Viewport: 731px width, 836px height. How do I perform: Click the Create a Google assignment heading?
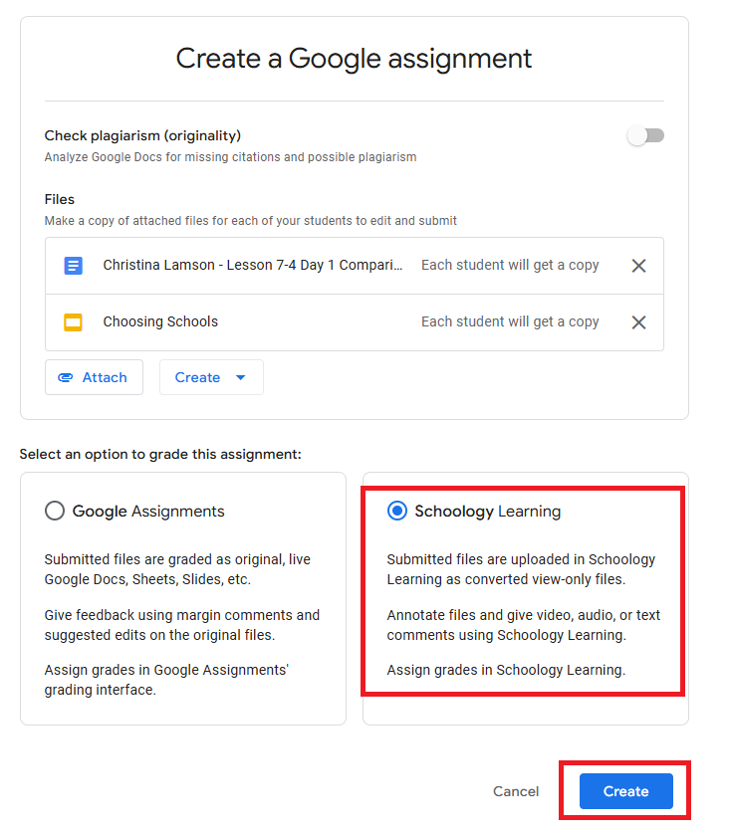[354, 59]
